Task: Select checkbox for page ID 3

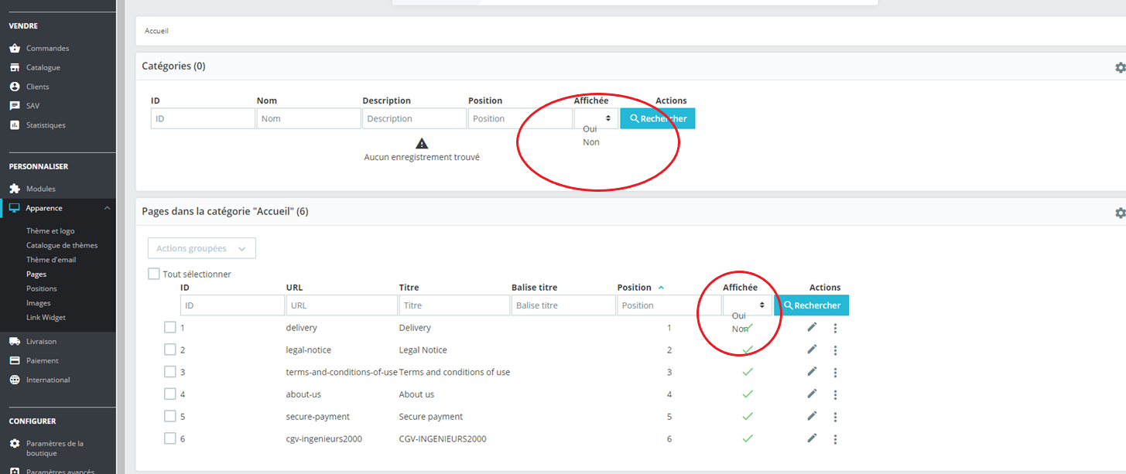Action: 170,372
